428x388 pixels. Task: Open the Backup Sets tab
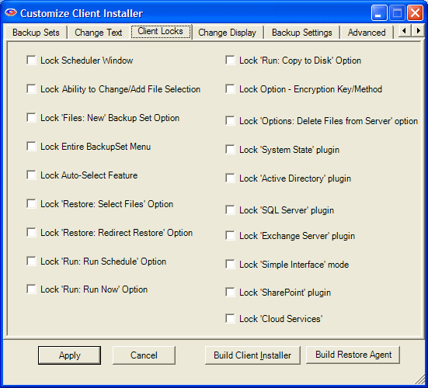(x=36, y=33)
